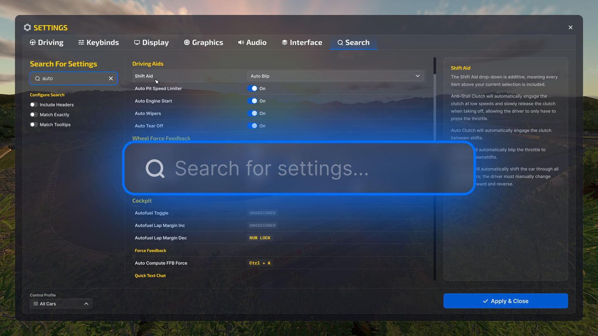Turn on Match Exactly option
Image resolution: width=598 pixels, height=336 pixels.
(34, 114)
